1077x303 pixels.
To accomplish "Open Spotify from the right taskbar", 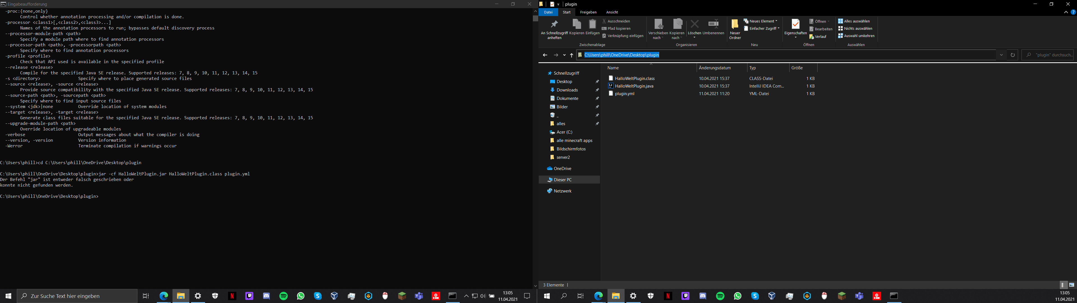I will coord(720,296).
